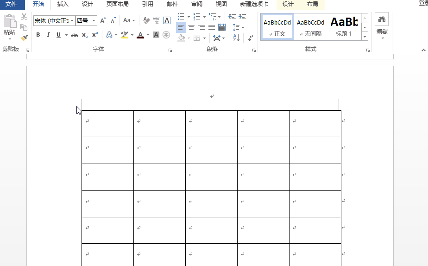This screenshot has width=428, height=266.
Task: Open the phonetic guide (wén) tool
Action: (x=157, y=20)
